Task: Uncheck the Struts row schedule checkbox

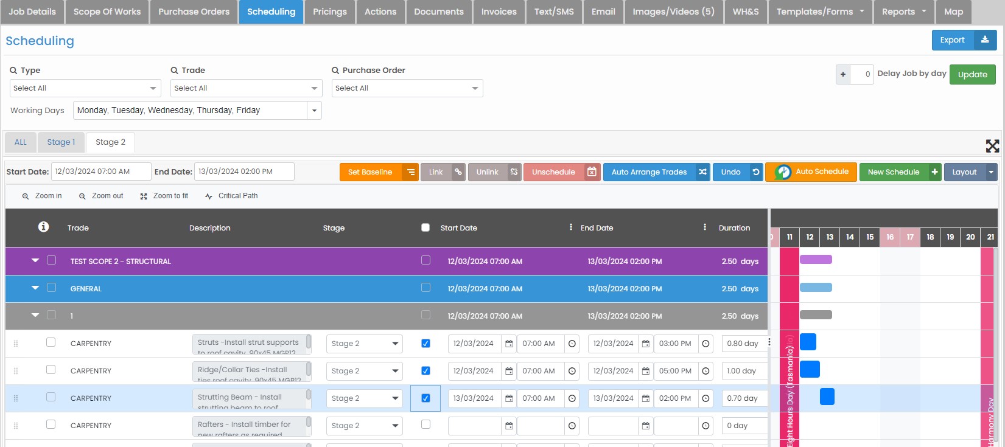Action: click(425, 344)
